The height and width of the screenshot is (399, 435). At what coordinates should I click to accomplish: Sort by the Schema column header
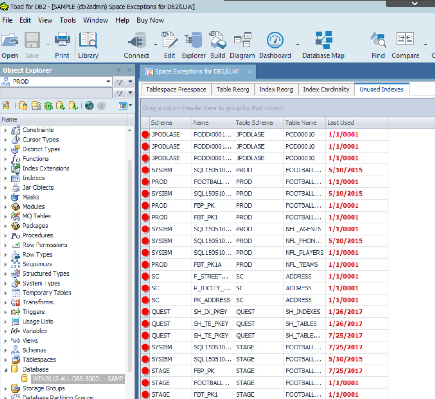tap(170, 123)
